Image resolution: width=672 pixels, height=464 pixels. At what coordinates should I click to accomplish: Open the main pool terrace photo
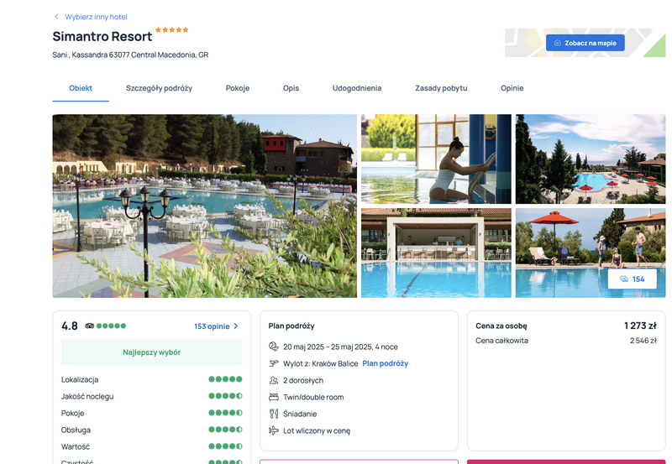204,206
